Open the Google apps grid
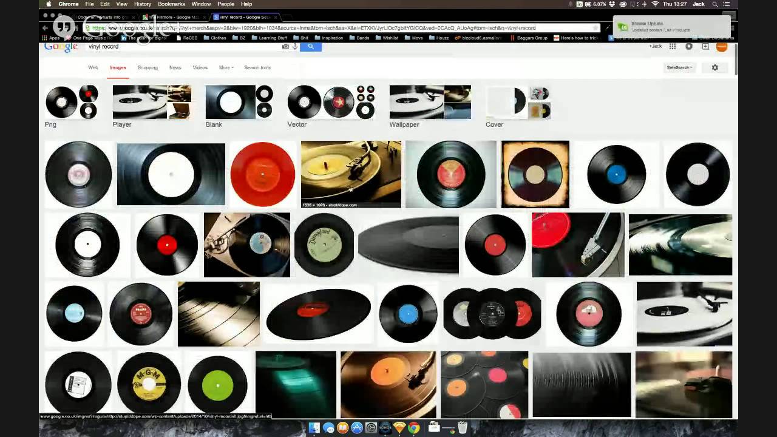This screenshot has height=437, width=777. tap(673, 46)
